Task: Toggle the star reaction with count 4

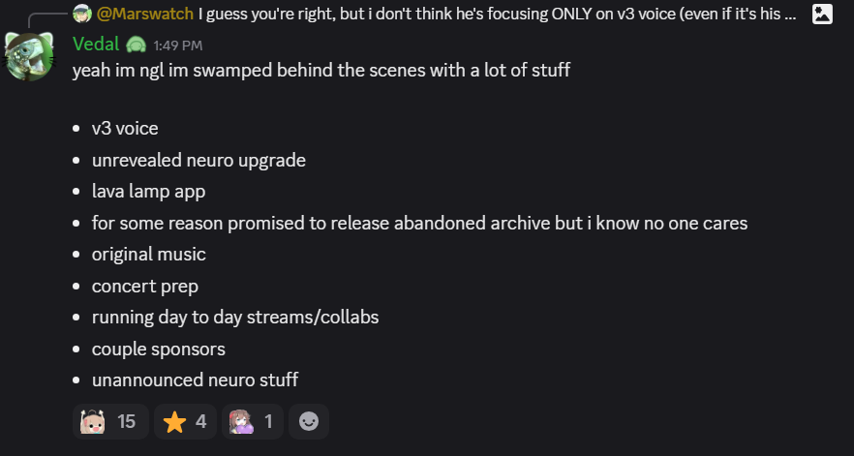Action: pyautogui.click(x=185, y=421)
